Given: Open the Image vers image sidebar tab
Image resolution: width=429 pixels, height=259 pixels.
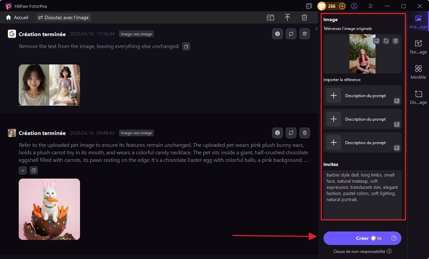Looking at the screenshot, I should (418, 21).
